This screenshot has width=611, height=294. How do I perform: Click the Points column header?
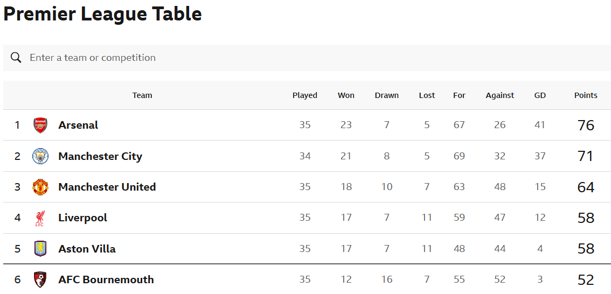pos(586,95)
